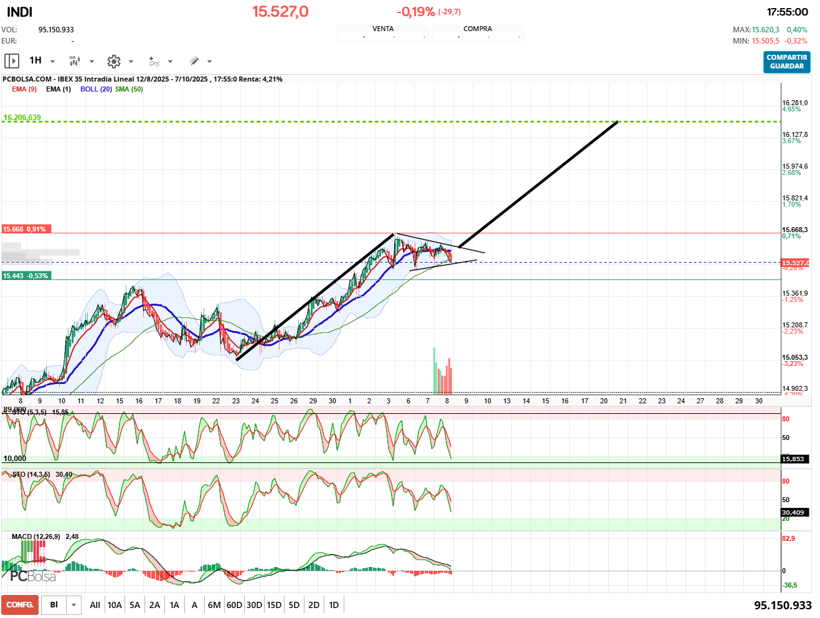
Task: Toggle the BOLL (20) indicator label
Action: tap(96, 89)
